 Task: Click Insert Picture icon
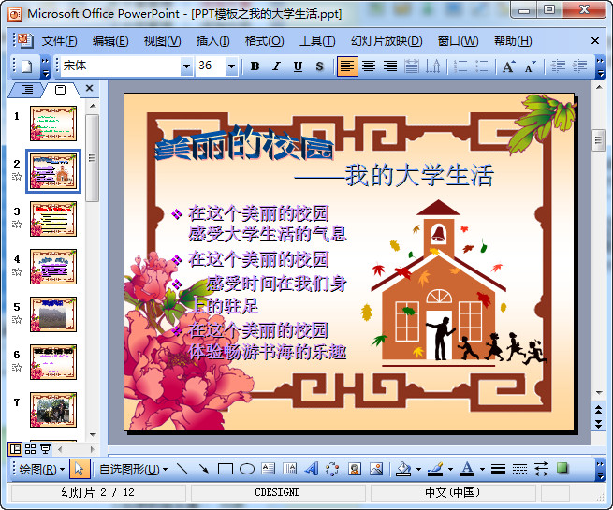[x=376, y=469]
